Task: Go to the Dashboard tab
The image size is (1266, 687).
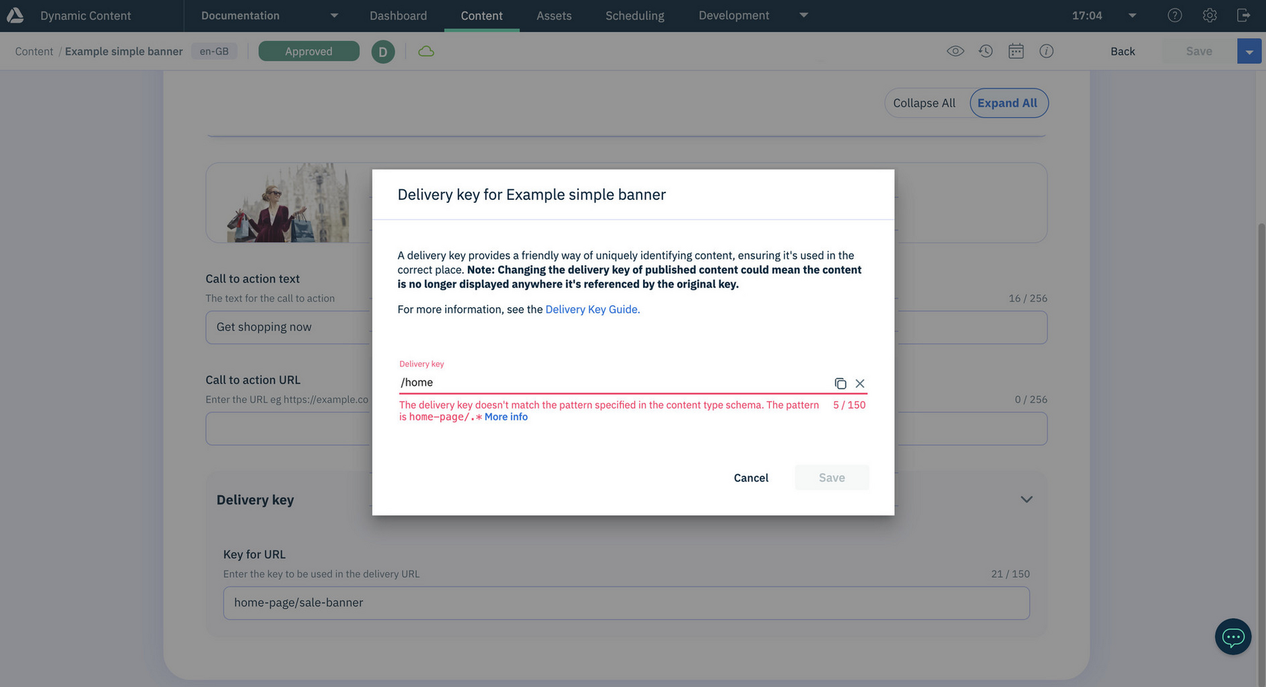Action: tap(398, 15)
